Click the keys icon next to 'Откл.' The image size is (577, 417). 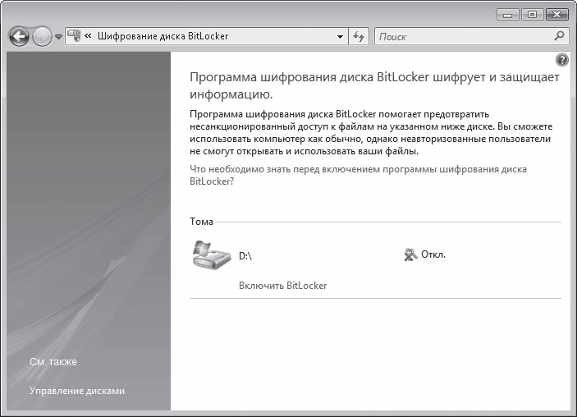pos(410,255)
